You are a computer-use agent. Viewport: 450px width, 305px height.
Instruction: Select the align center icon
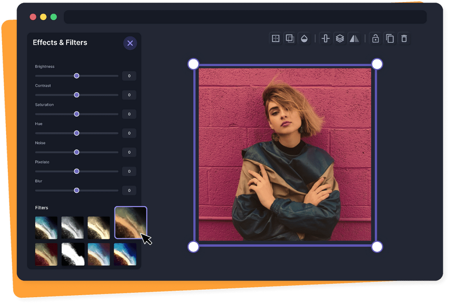[325, 38]
